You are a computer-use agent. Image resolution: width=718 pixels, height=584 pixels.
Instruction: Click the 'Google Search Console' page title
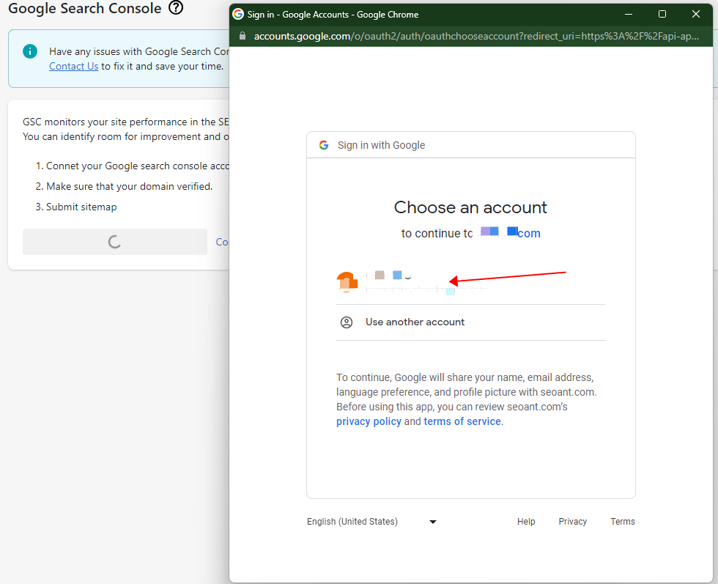click(x=85, y=8)
